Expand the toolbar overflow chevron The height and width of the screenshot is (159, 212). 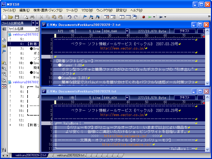pyautogui.click(x=209, y=16)
